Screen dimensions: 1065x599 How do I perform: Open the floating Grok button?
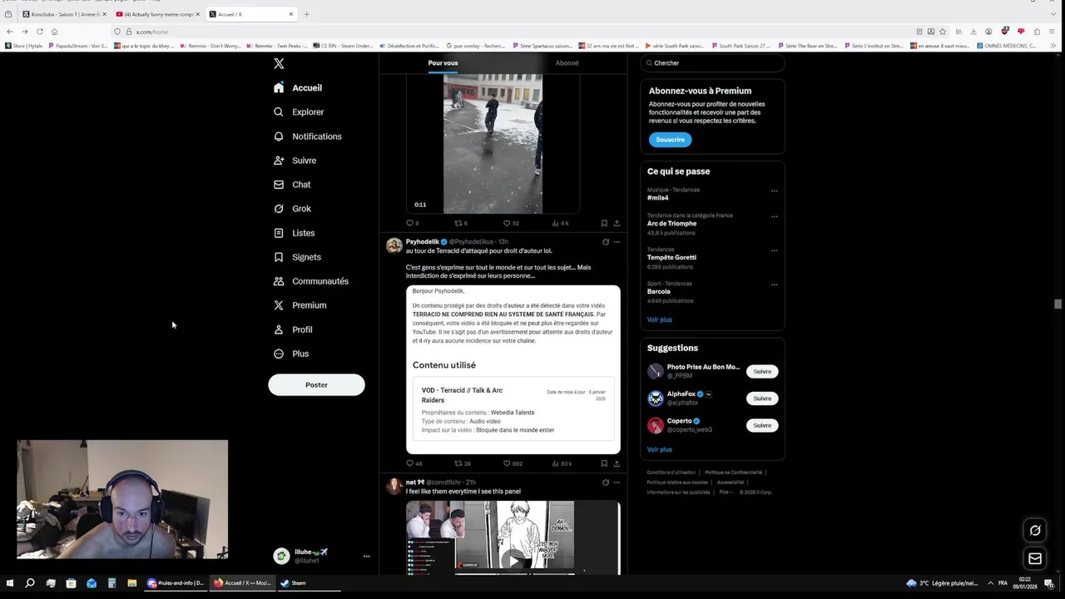pos(1035,530)
